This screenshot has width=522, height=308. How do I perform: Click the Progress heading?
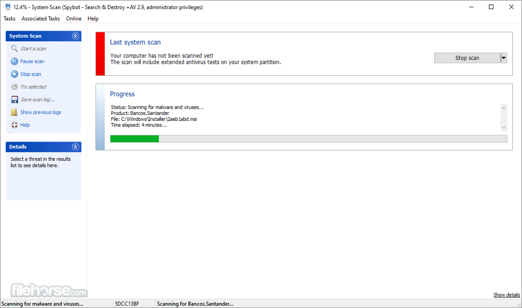point(122,94)
